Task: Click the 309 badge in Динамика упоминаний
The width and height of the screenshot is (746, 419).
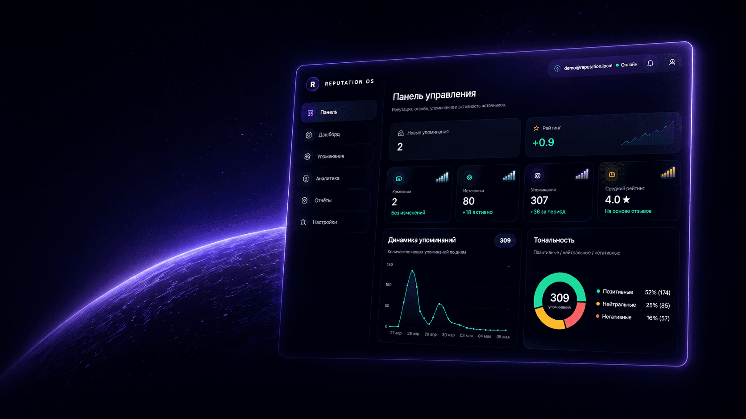Action: click(505, 240)
